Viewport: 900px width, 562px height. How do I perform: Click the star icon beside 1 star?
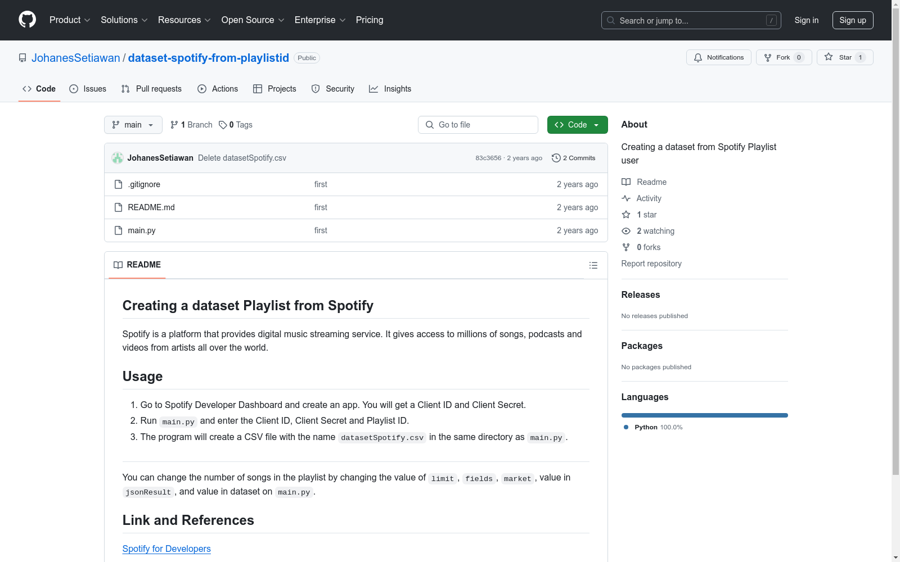[x=626, y=215]
